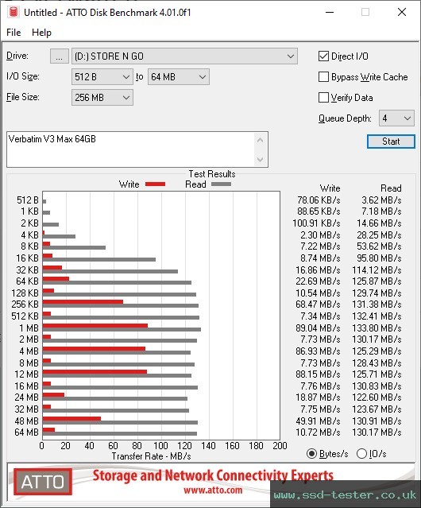
Task: Click the description box scroll down arrow
Action: tap(261, 159)
